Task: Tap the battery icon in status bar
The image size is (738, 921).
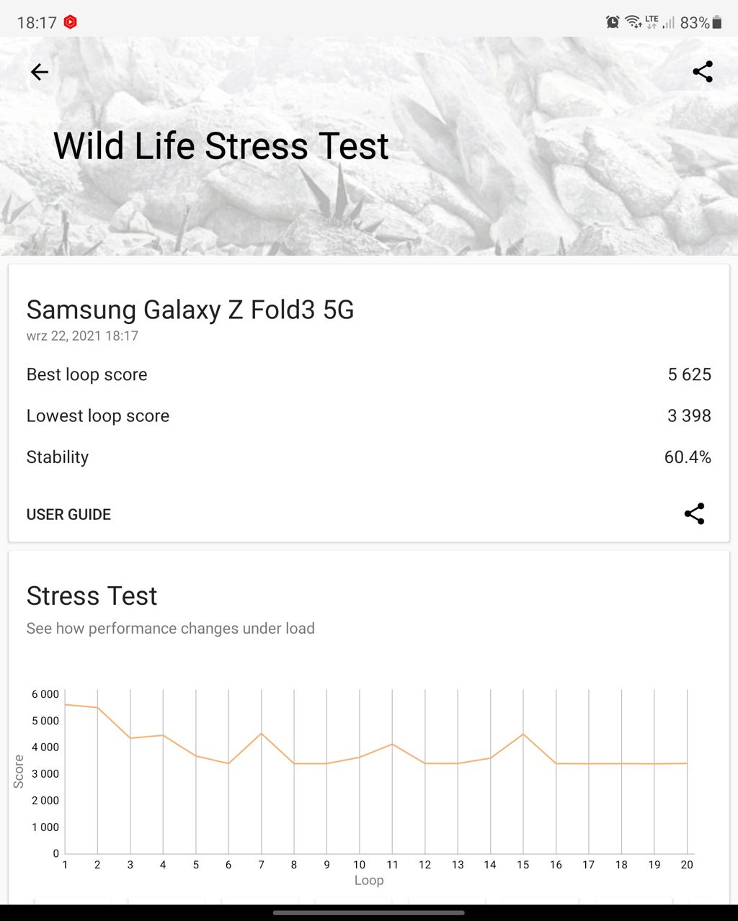Action: 717,22
